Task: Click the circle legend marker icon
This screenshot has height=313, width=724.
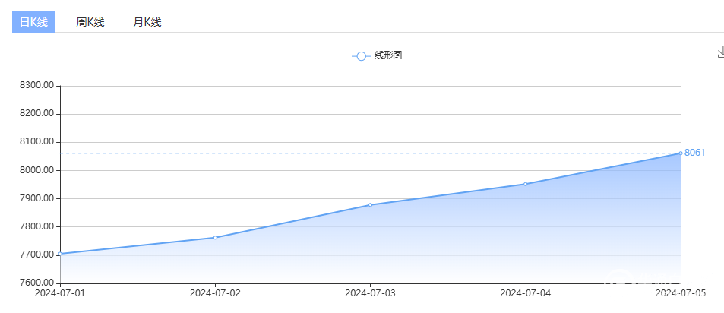Action: tap(361, 55)
